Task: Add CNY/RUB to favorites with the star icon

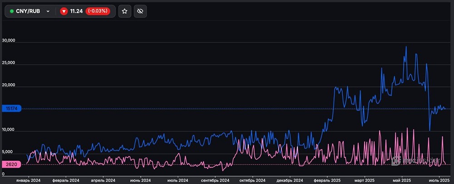Action: [125, 11]
